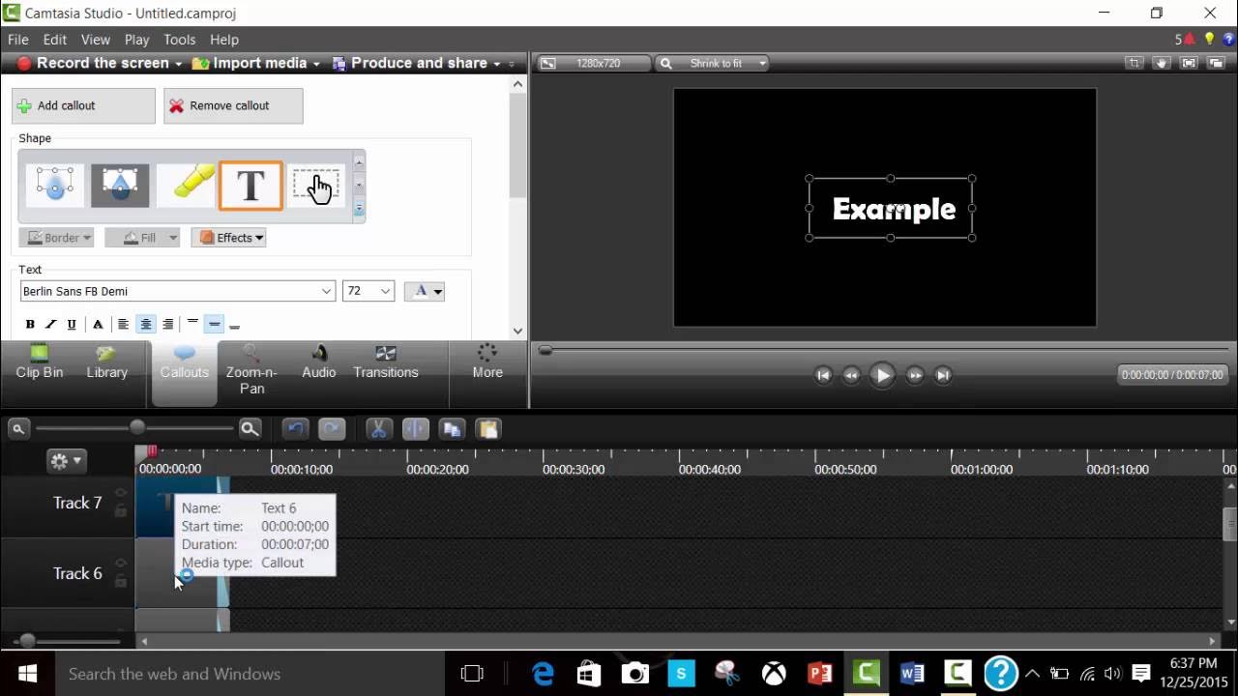Toggle Track 6 visibility eye

pos(121,563)
